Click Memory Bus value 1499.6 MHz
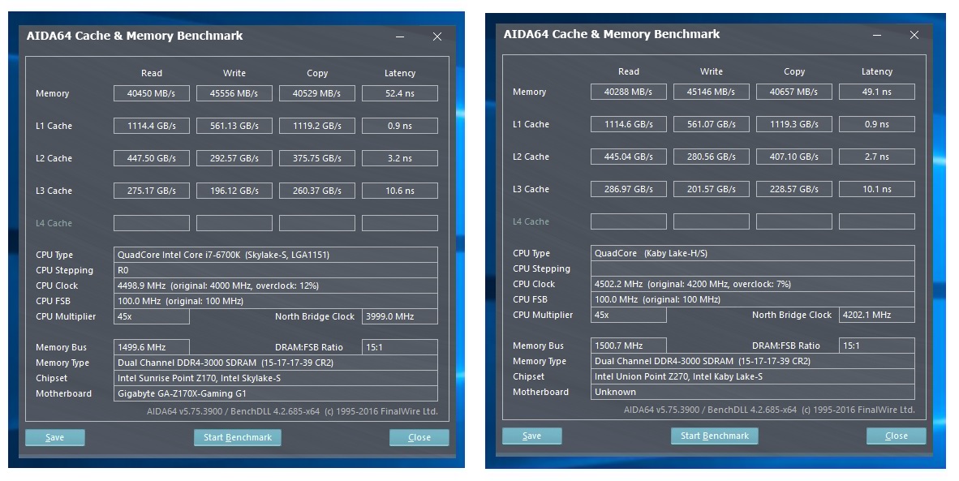 [x=152, y=347]
